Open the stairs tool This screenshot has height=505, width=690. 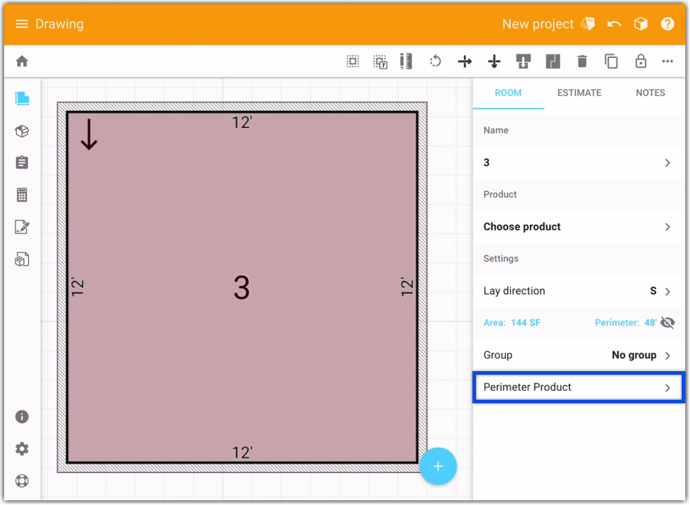[553, 61]
